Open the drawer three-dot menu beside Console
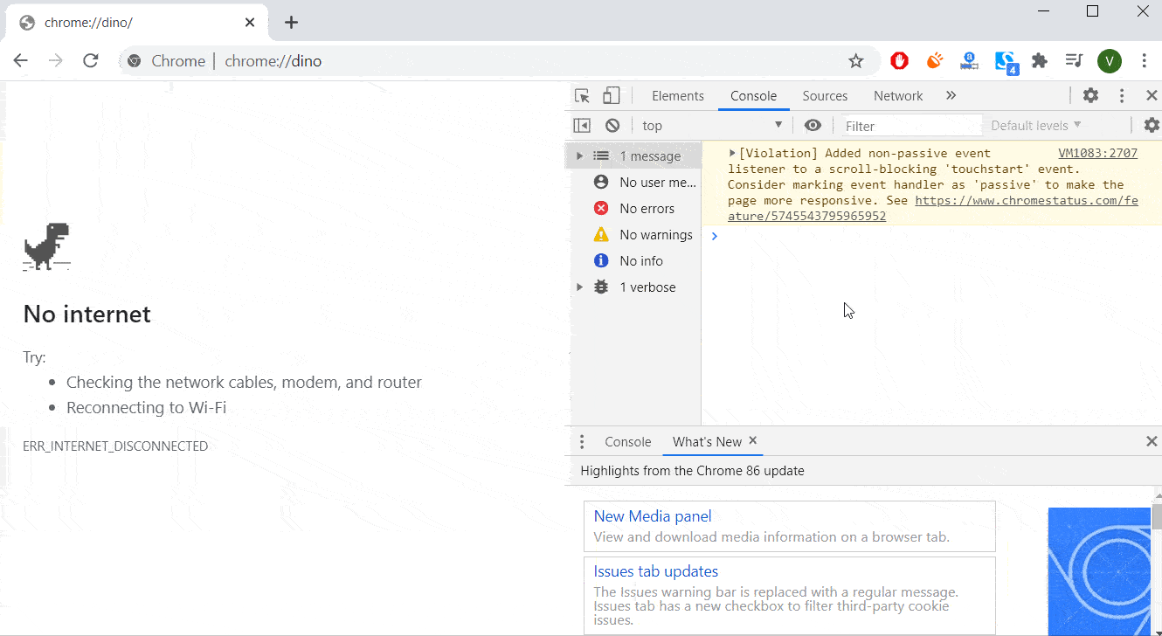The image size is (1162, 636). 582,442
